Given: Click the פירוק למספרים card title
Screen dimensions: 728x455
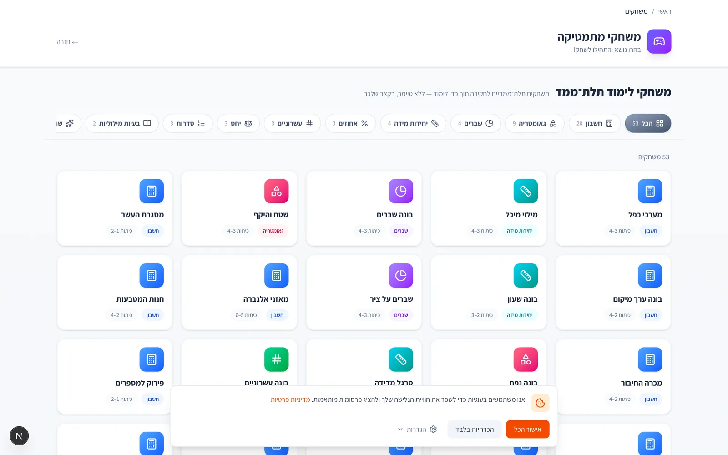Looking at the screenshot, I should 140,383.
